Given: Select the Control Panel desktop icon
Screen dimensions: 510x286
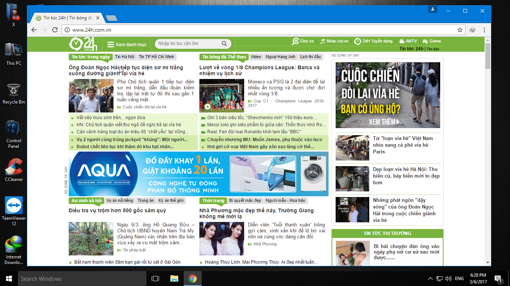Looking at the screenshot, I should [14, 134].
